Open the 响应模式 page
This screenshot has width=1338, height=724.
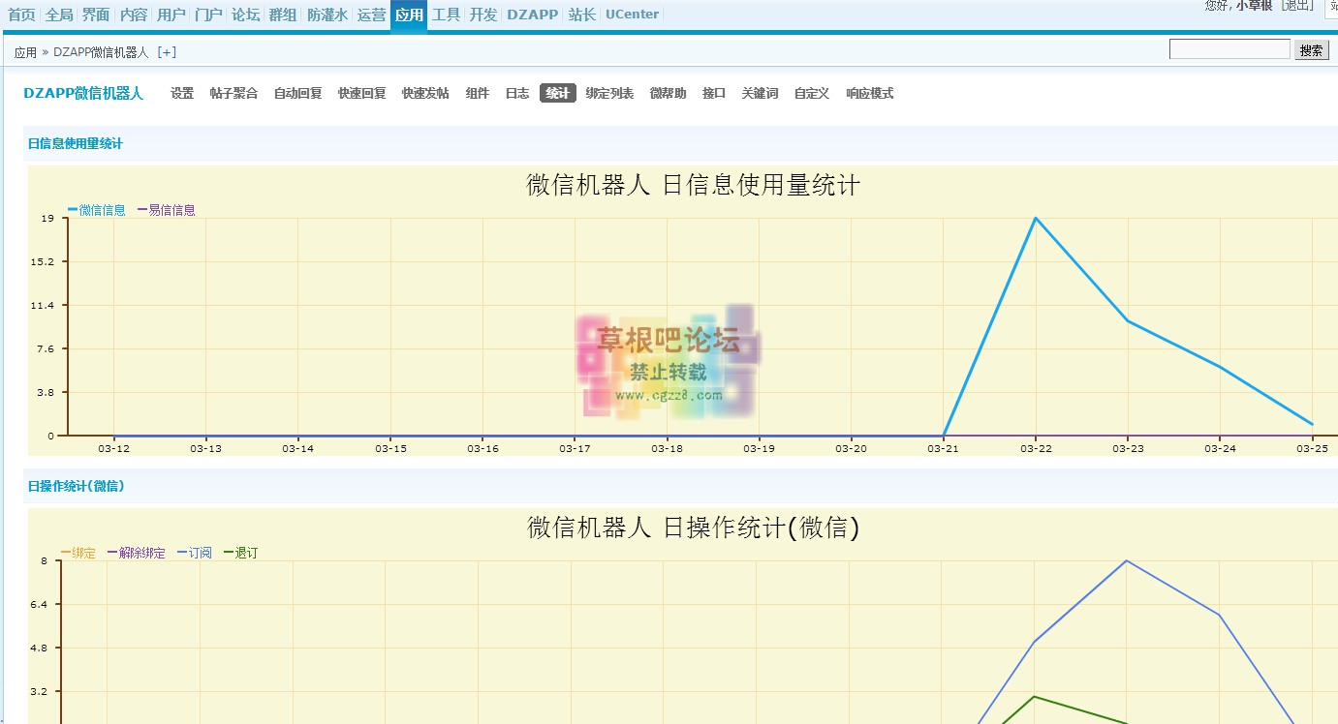[869, 93]
